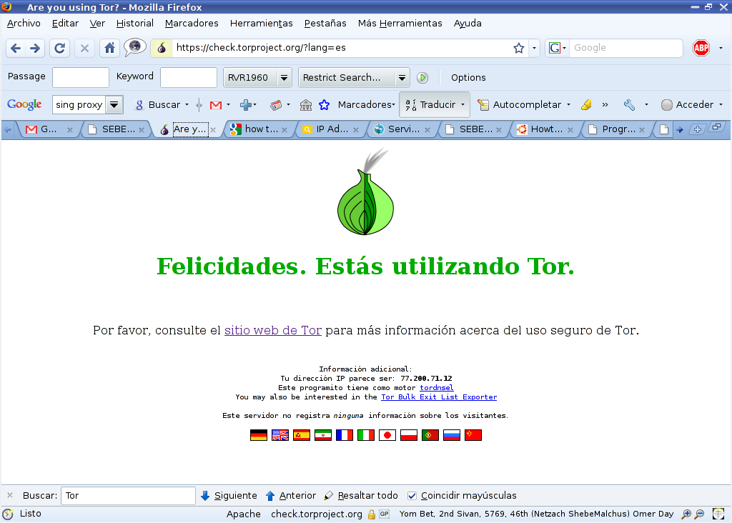Follow the 'sitio web de Tor' link
The width and height of the screenshot is (732, 523).
coord(273,330)
